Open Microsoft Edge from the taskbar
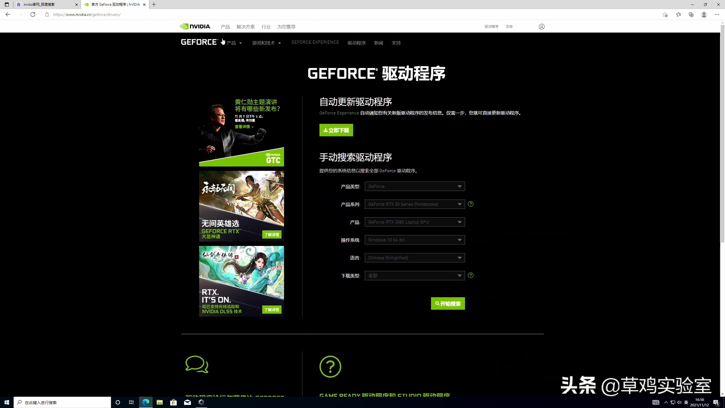Image resolution: width=725 pixels, height=408 pixels. pos(145,402)
